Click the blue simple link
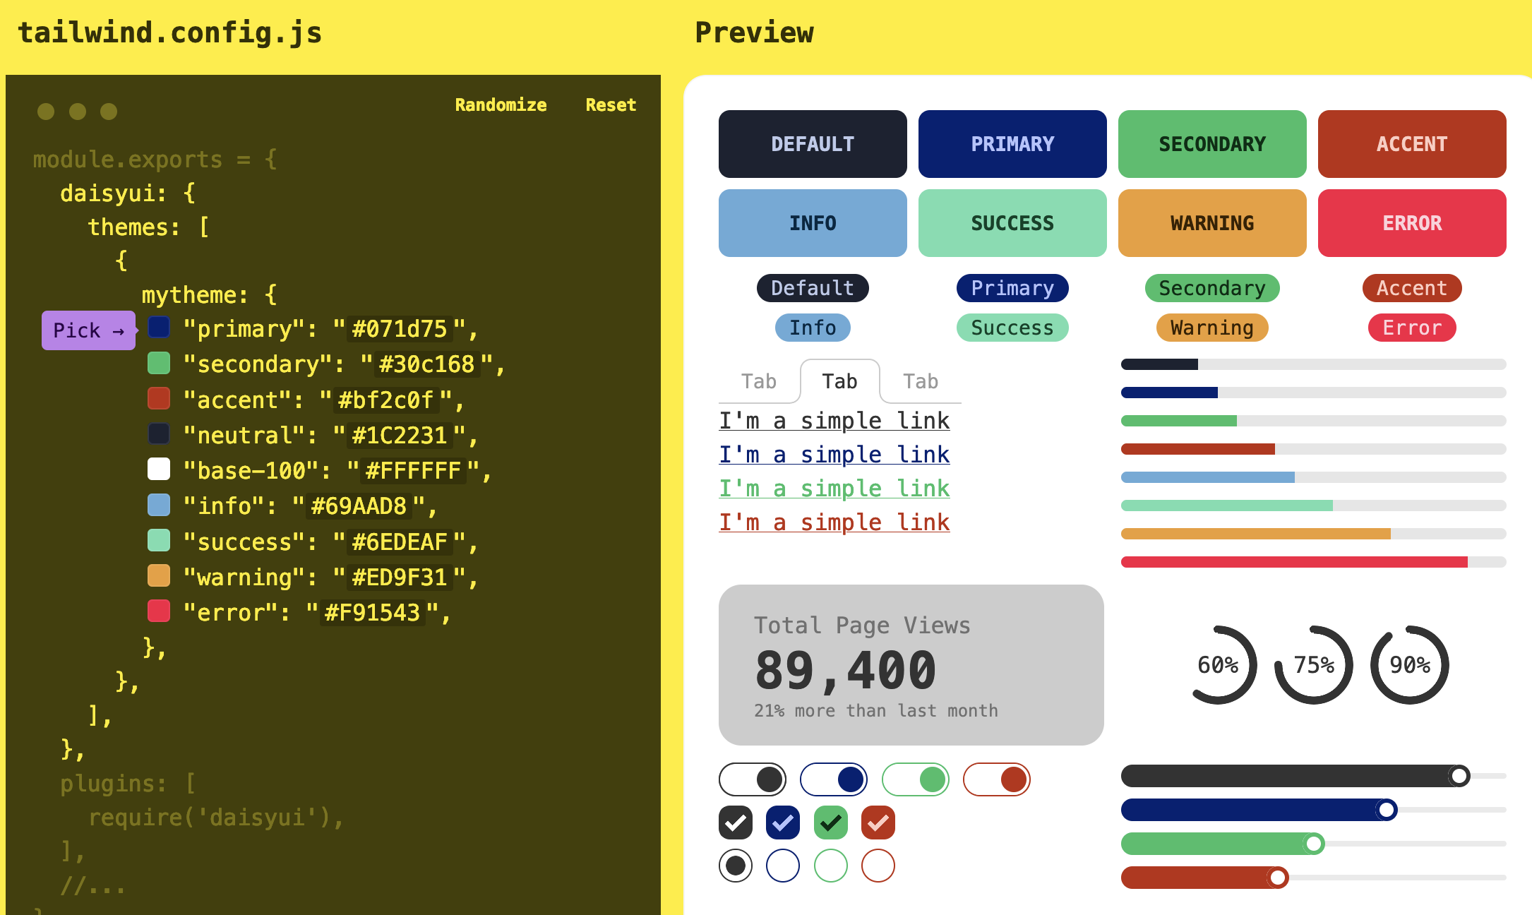The height and width of the screenshot is (915, 1532). coord(834,455)
